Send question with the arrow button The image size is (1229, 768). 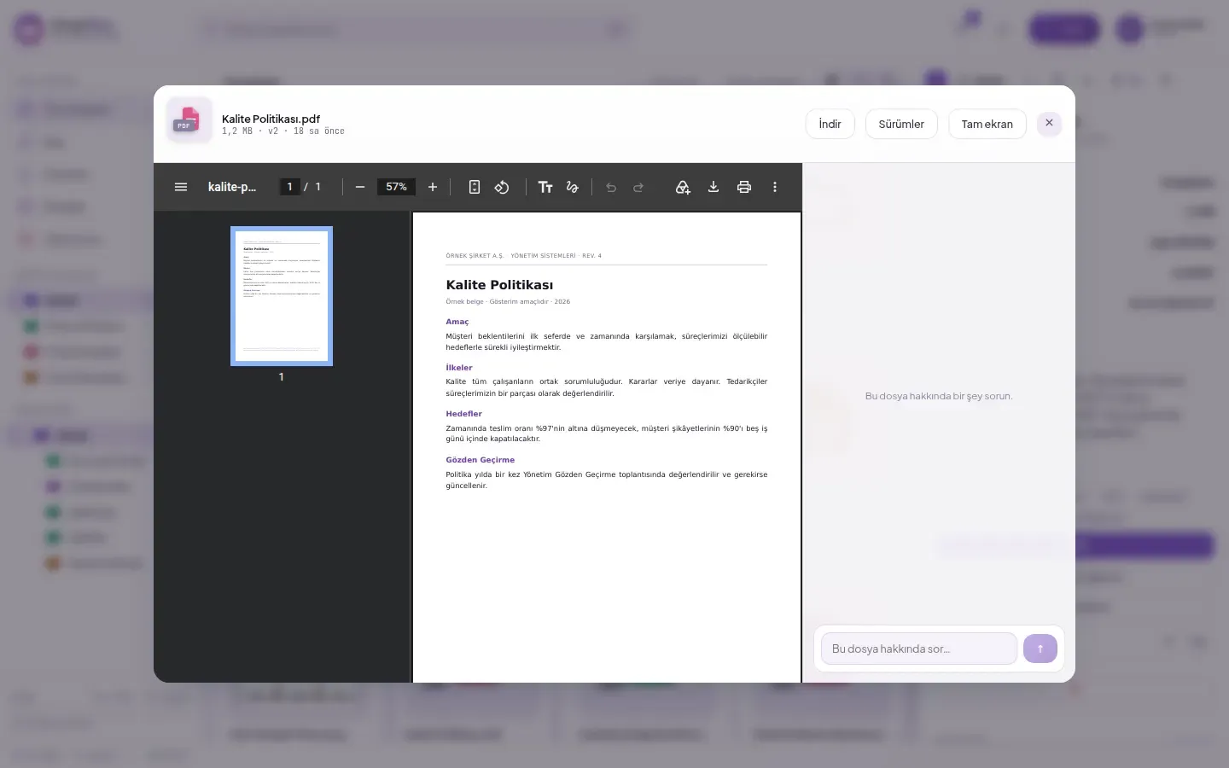tap(1040, 649)
